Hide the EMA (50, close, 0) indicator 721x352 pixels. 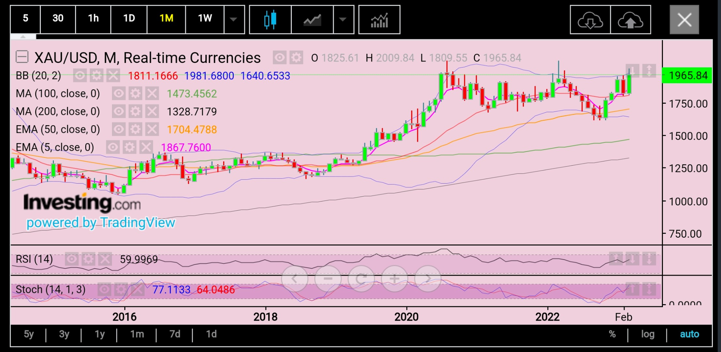[x=119, y=129]
